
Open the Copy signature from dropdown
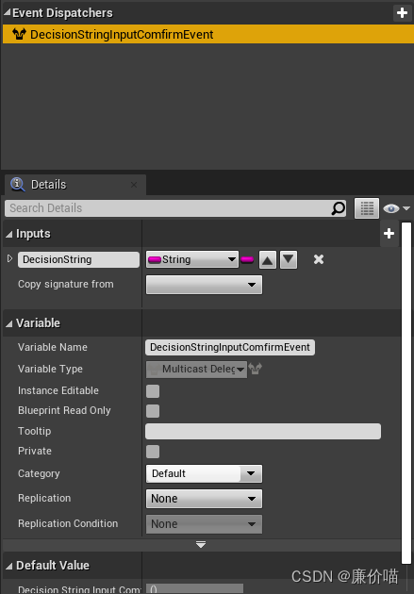[204, 285]
